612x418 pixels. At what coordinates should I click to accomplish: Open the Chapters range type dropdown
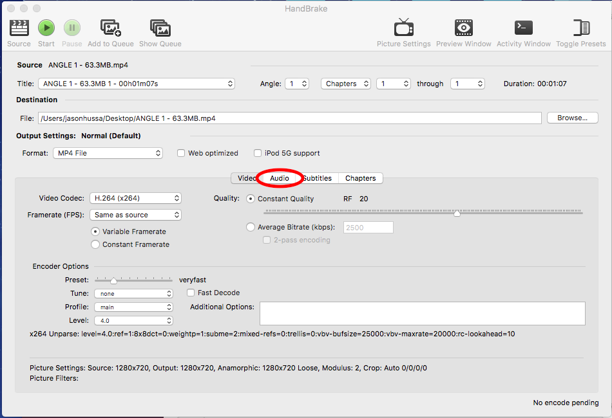[x=346, y=84]
